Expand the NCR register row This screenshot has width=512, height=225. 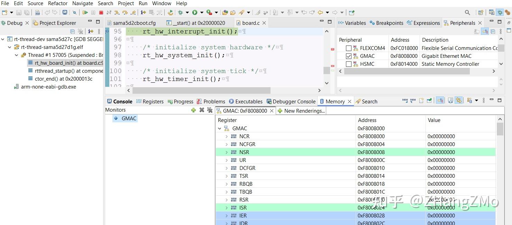pyautogui.click(x=227, y=136)
